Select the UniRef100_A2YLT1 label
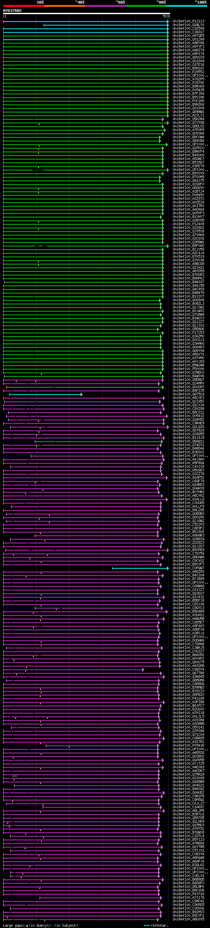Screen dimensions: 210x928 coord(188,115)
